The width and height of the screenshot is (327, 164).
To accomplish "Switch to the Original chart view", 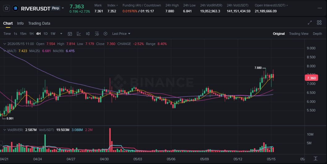I will [278, 34].
